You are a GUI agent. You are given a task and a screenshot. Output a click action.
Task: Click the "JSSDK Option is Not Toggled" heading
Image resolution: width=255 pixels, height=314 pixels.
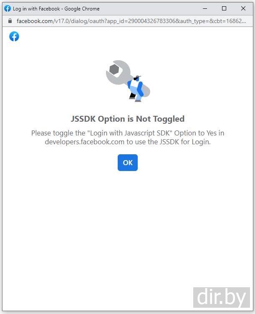[128, 119]
